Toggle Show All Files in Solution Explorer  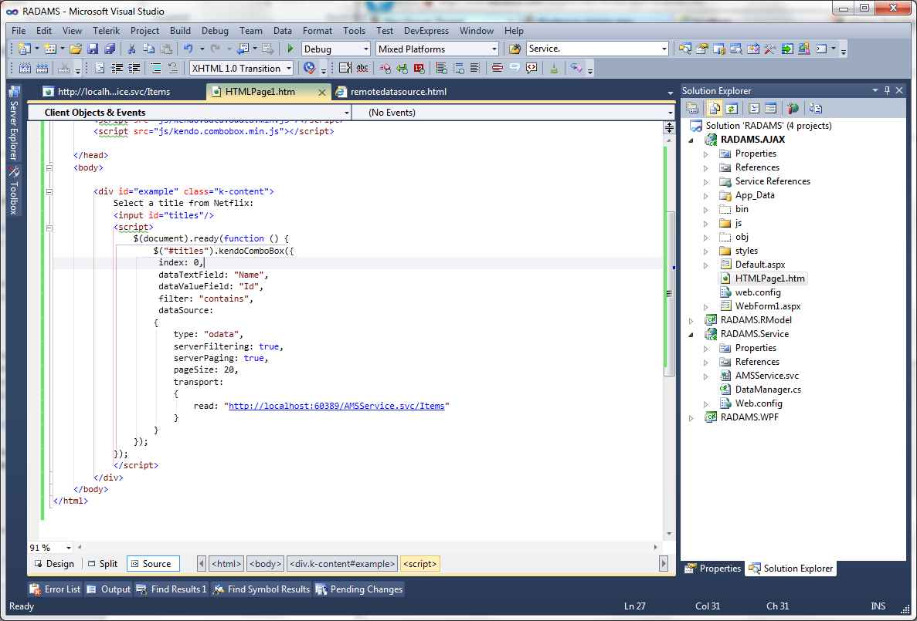(x=713, y=108)
